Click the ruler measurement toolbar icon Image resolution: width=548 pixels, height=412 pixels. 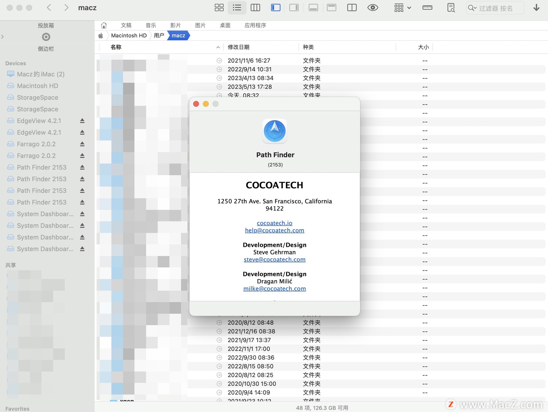(427, 8)
